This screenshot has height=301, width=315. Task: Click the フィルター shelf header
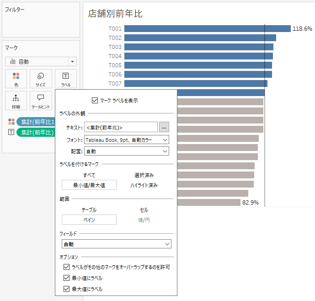[15, 9]
